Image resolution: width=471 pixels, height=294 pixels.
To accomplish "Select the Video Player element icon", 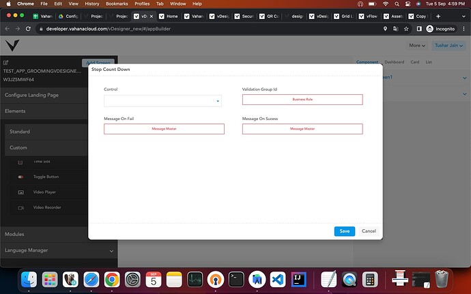I will click(x=20, y=192).
